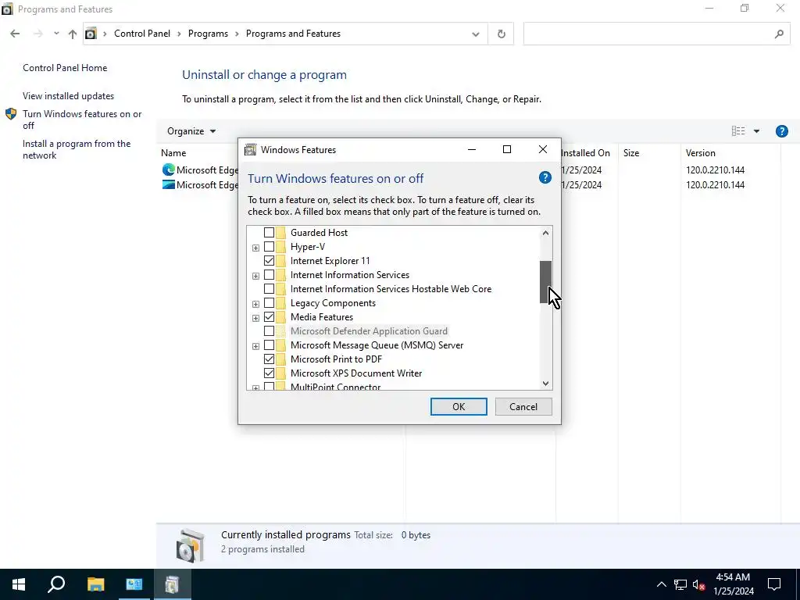
Task: Click the Control Panel icon in address bar
Action: click(91, 34)
